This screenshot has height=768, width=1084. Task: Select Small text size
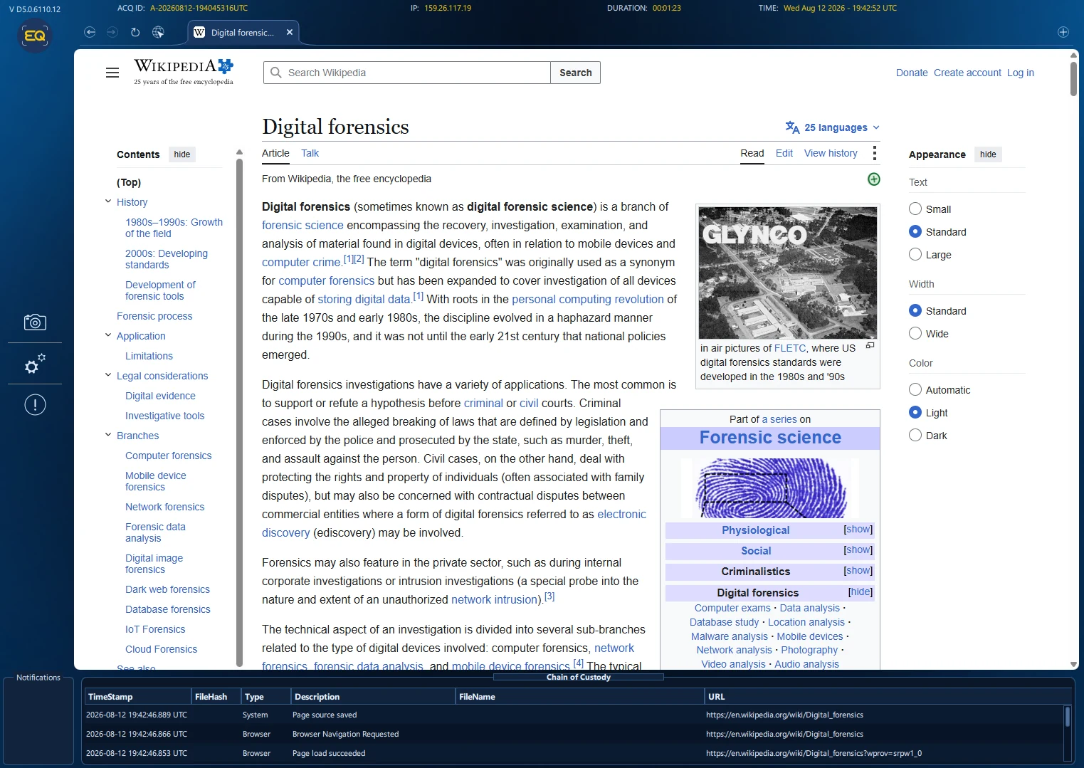[x=915, y=209]
